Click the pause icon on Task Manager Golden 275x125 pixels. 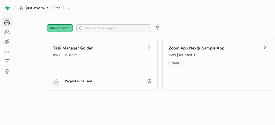[57, 81]
